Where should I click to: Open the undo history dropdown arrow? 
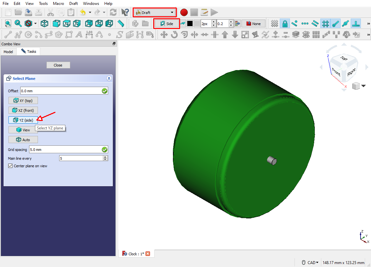(x=90, y=12)
